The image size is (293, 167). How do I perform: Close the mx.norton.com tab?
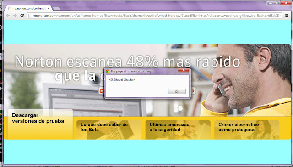49,8
